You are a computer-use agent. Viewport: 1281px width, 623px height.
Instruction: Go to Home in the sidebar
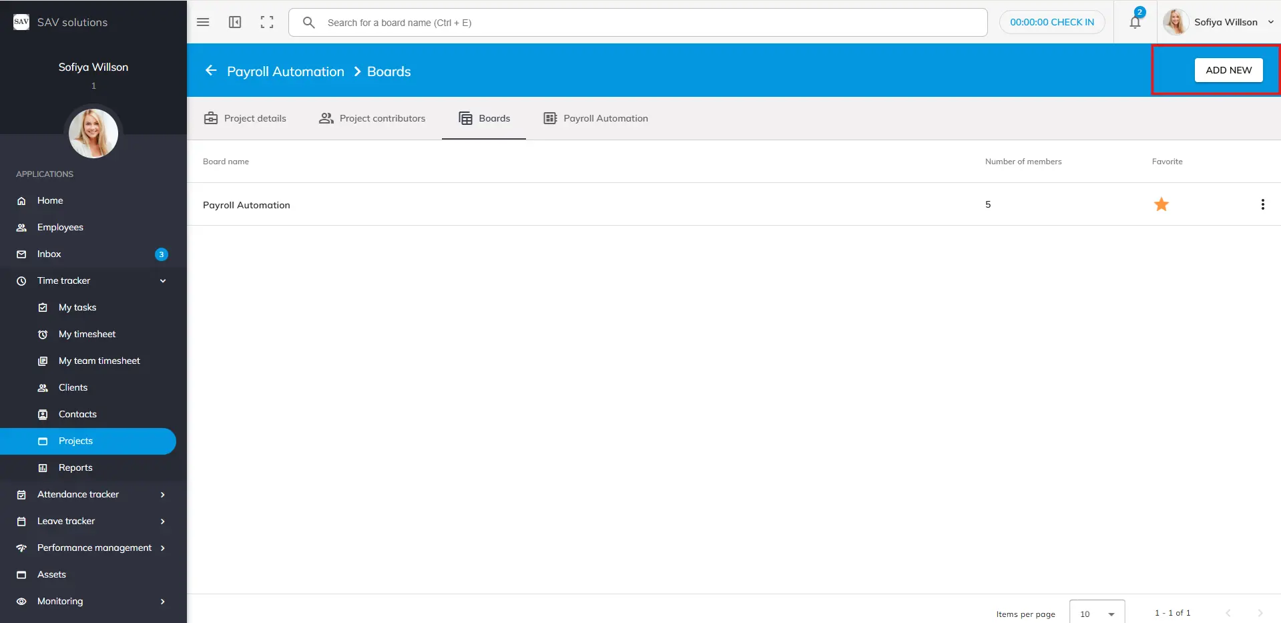tap(50, 200)
